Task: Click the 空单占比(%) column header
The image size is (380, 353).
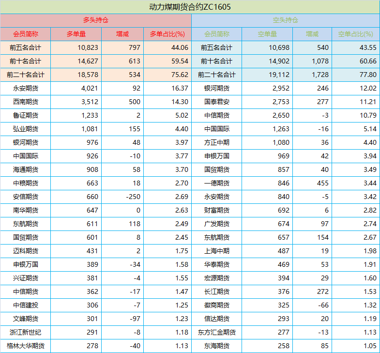Action: click(x=355, y=34)
